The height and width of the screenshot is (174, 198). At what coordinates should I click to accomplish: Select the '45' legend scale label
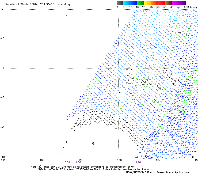point(178,7)
